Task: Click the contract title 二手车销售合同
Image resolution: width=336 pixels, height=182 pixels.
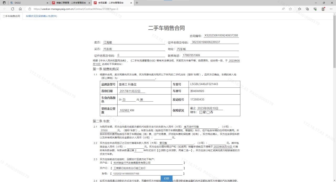Action: (x=166, y=28)
